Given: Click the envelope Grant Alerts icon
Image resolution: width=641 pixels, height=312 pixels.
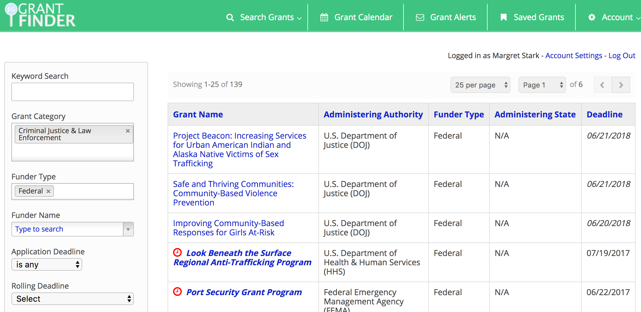Looking at the screenshot, I should (x=420, y=17).
